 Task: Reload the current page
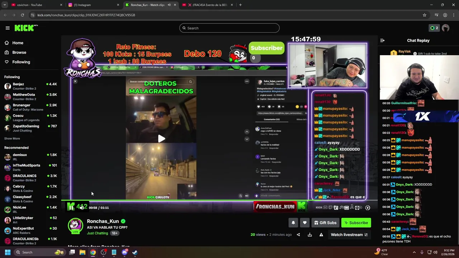(22, 15)
